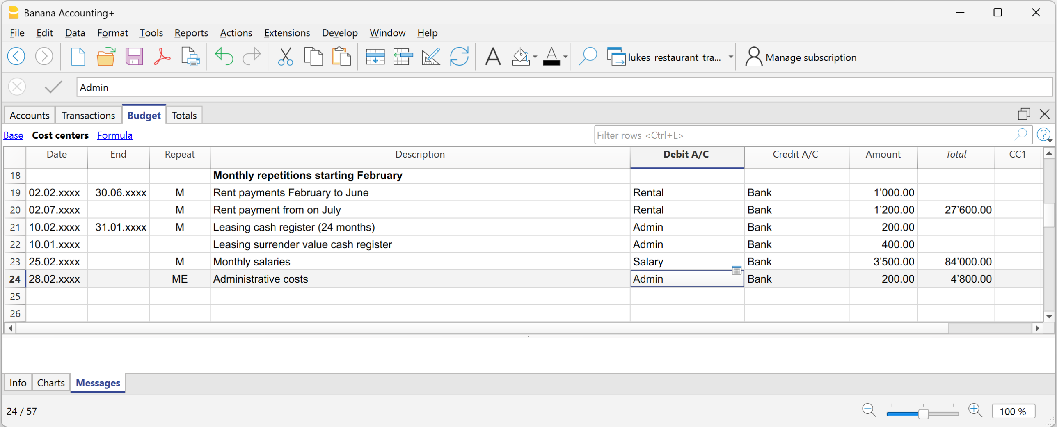Screen dimensions: 1057x427
Task: Open the find dialog with the magnifier icon
Action: tap(588, 56)
